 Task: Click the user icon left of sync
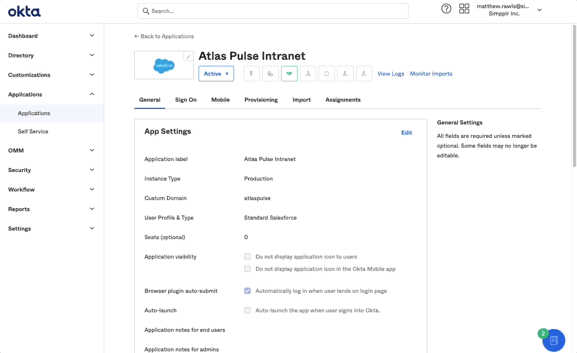click(x=308, y=74)
